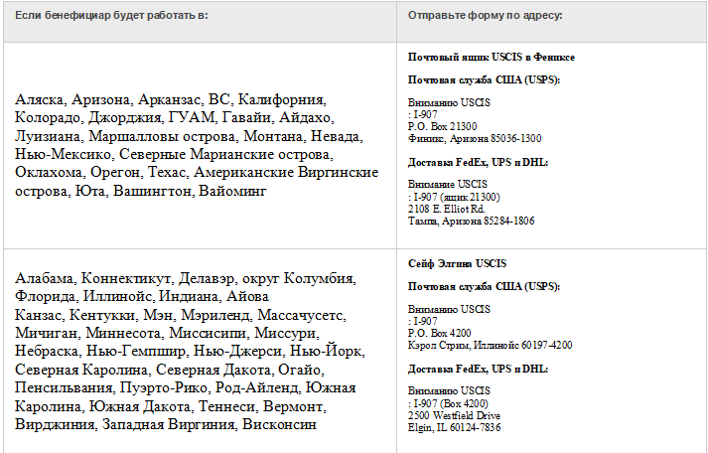Viewport: 708px width, 453px height.
Task: Click the states paragraph starting with 'Алабама, Коннектикут'
Action: (190, 352)
